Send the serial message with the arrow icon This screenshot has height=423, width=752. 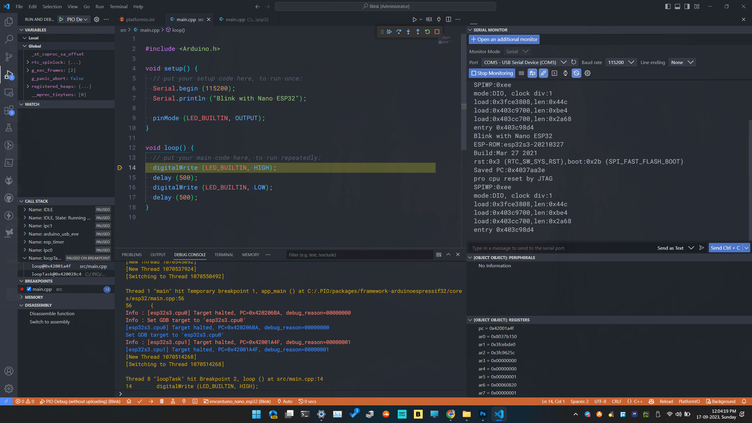pyautogui.click(x=701, y=248)
